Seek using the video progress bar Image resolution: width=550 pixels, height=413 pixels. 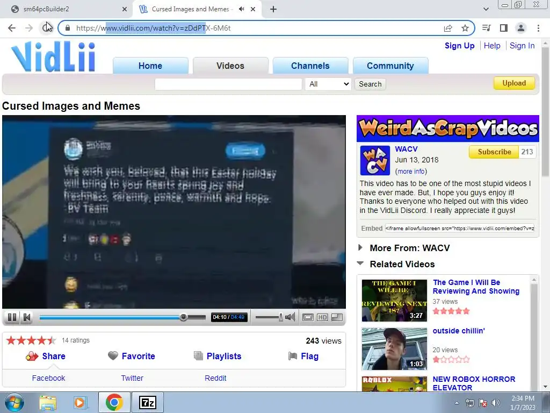[122, 317]
